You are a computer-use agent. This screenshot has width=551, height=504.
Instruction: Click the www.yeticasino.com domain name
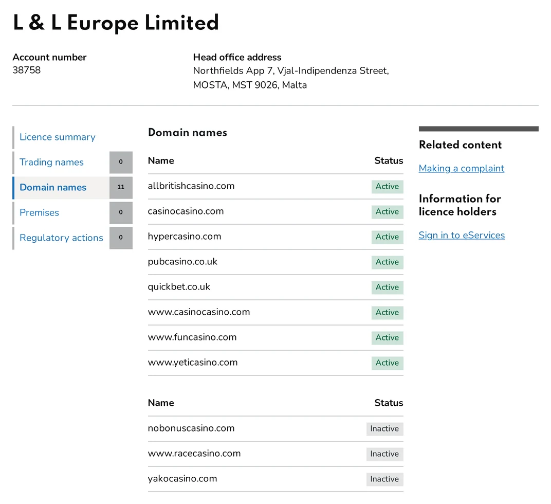(193, 363)
